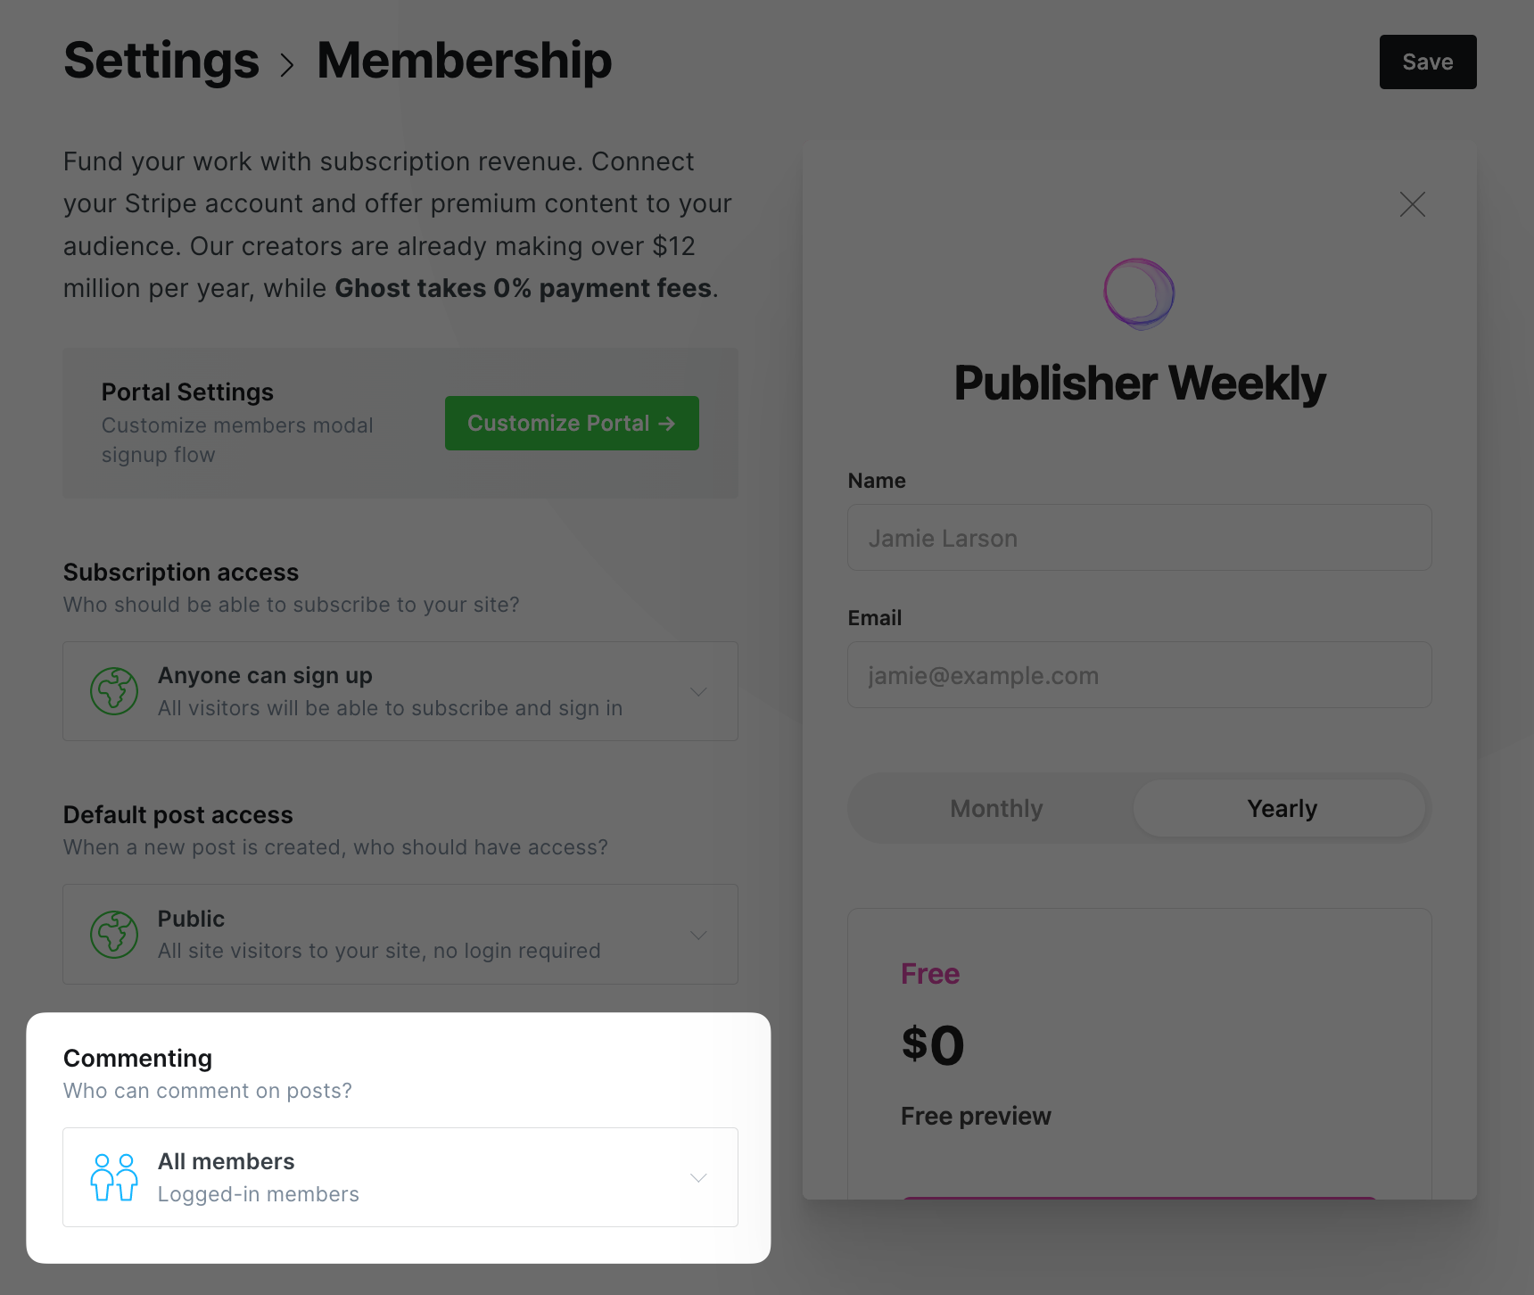Click the arrow on Customize Portal button
This screenshot has width=1534, height=1295.
(x=667, y=424)
